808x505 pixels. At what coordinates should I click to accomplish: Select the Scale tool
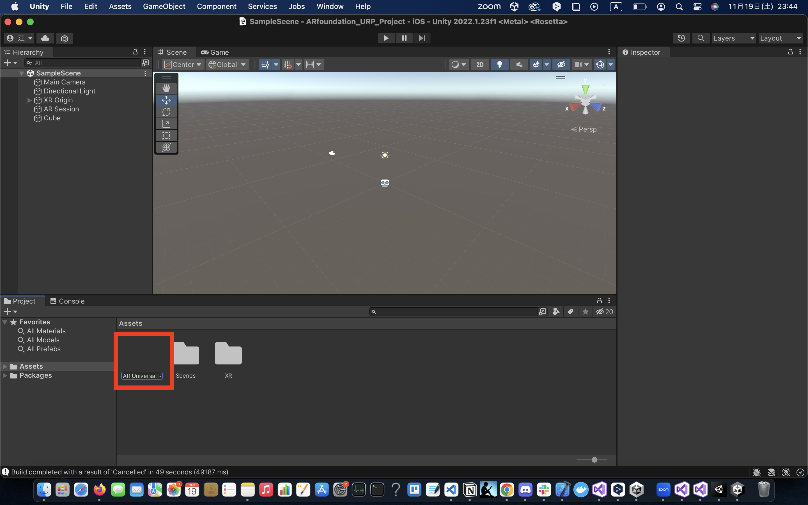click(166, 123)
